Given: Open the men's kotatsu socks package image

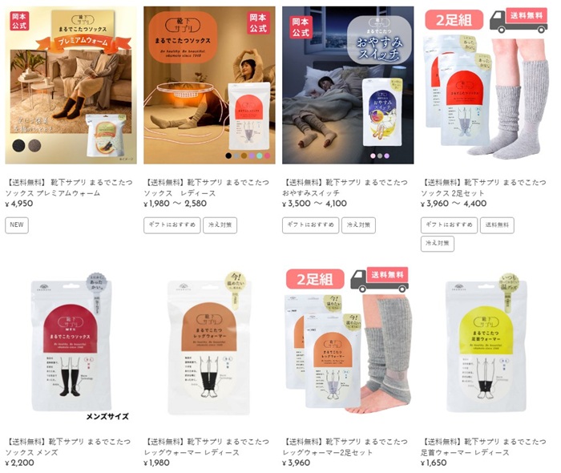Looking at the screenshot, I should pos(71,346).
